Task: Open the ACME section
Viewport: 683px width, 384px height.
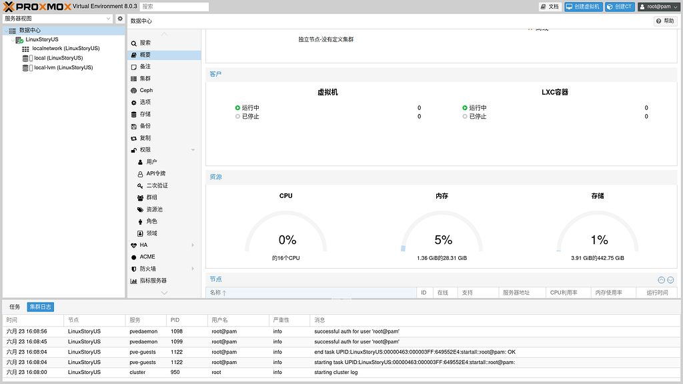Action: click(x=147, y=257)
